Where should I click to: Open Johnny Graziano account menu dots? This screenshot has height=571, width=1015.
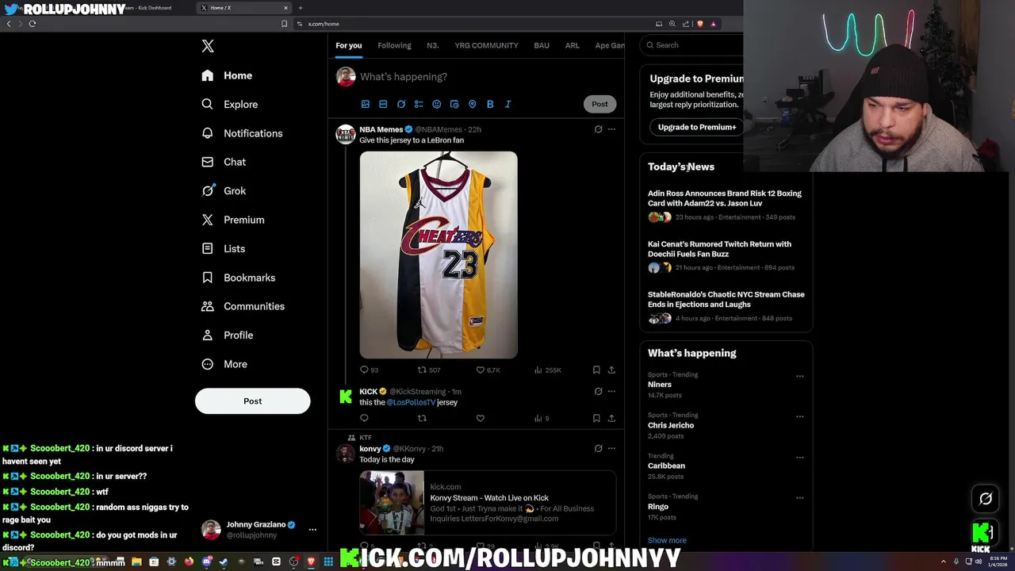(312, 530)
